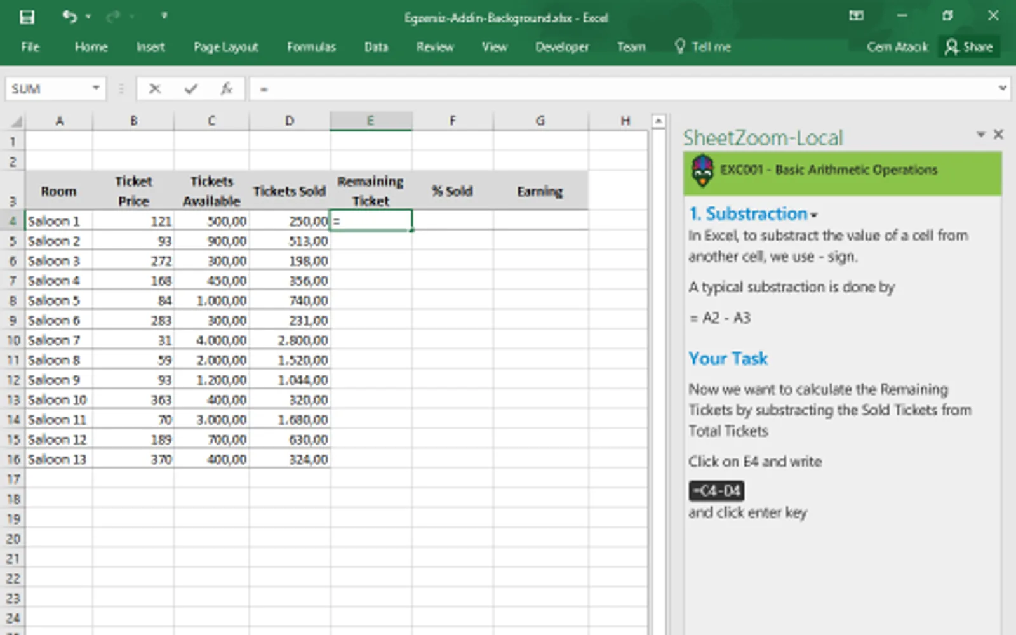Image resolution: width=1016 pixels, height=635 pixels.
Task: Click the SheetZoom mascot icon
Action: pos(702,170)
